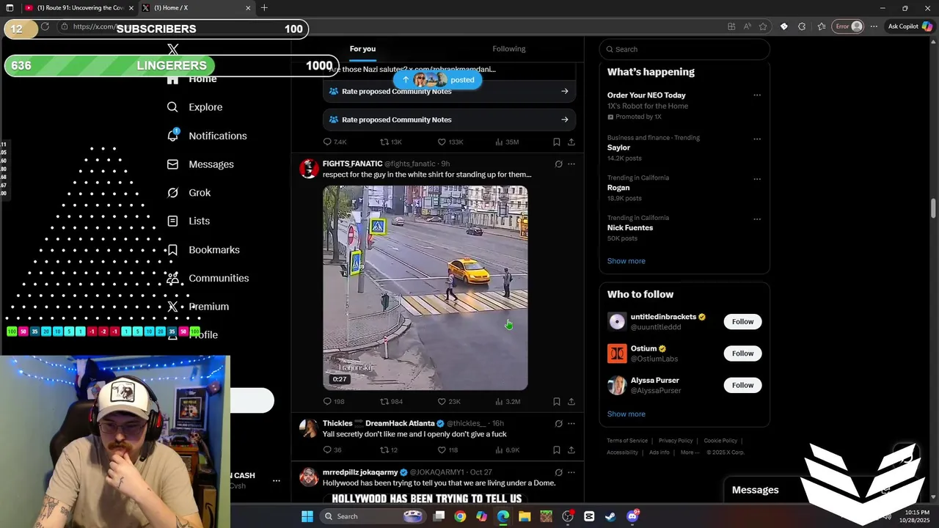Open Terms of Service link
The height and width of the screenshot is (528, 939).
pos(627,441)
